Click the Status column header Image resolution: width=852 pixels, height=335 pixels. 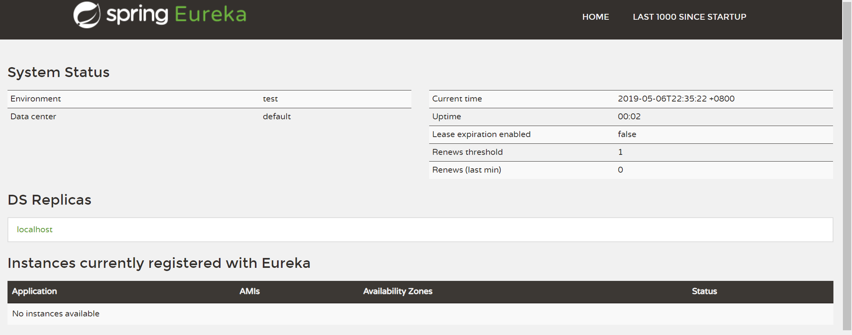(x=704, y=291)
